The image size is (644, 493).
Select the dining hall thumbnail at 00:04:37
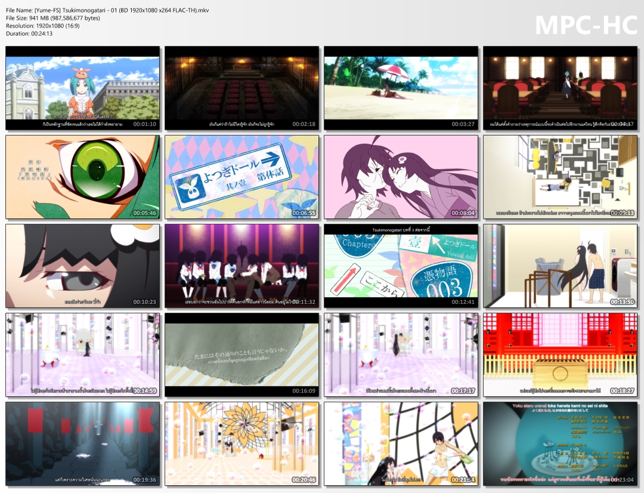click(x=560, y=88)
